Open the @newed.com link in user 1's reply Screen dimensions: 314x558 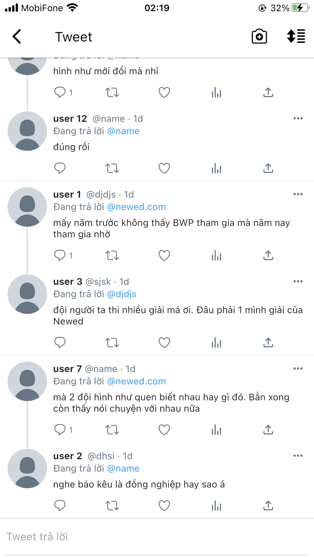[136, 207]
